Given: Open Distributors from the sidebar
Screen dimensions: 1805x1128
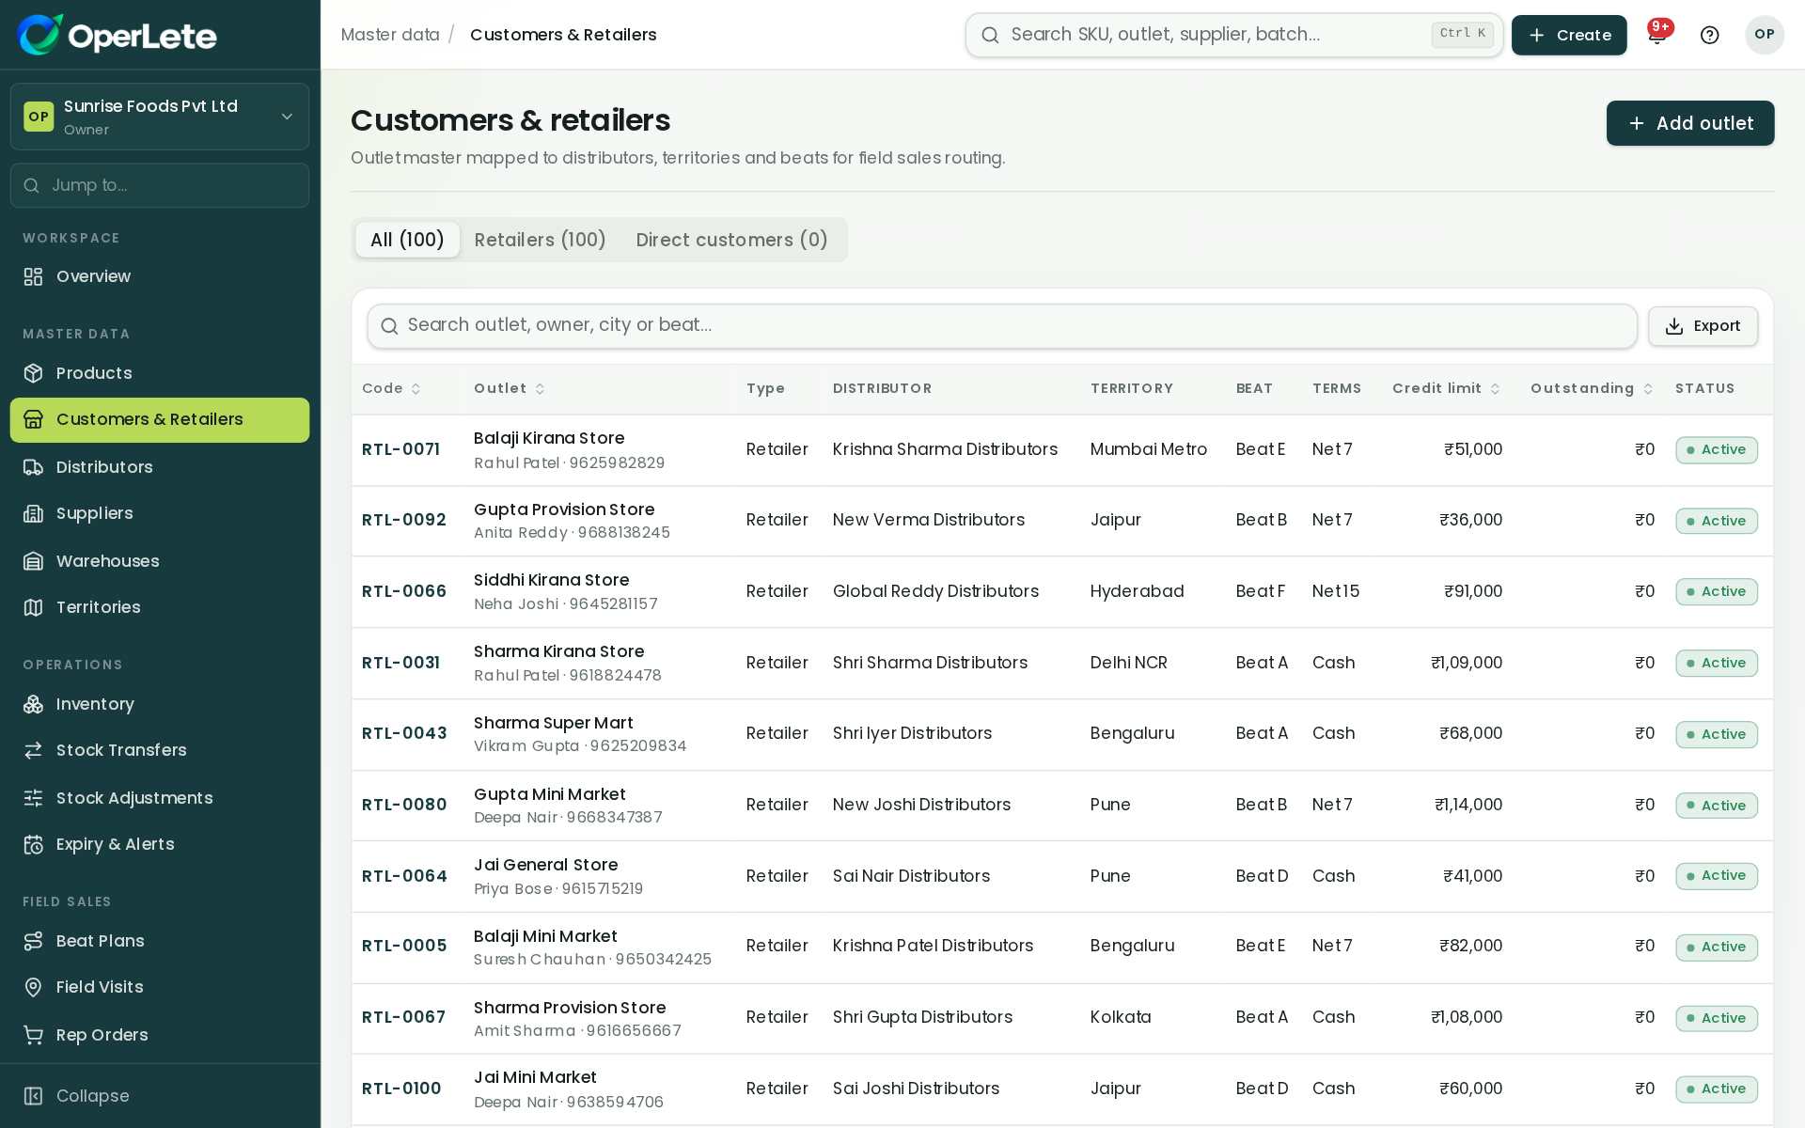Looking at the screenshot, I should pos(160,467).
